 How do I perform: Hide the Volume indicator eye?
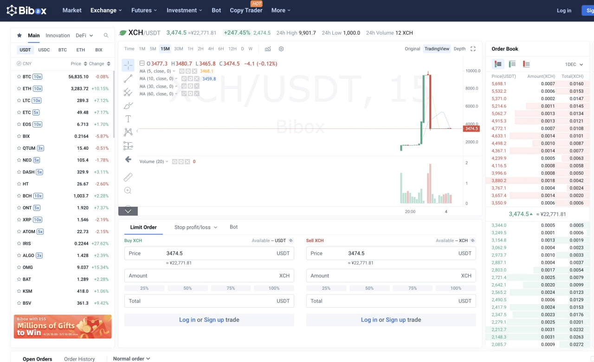tap(175, 161)
